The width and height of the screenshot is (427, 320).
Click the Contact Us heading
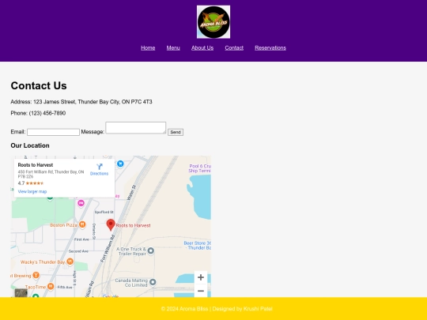point(39,85)
